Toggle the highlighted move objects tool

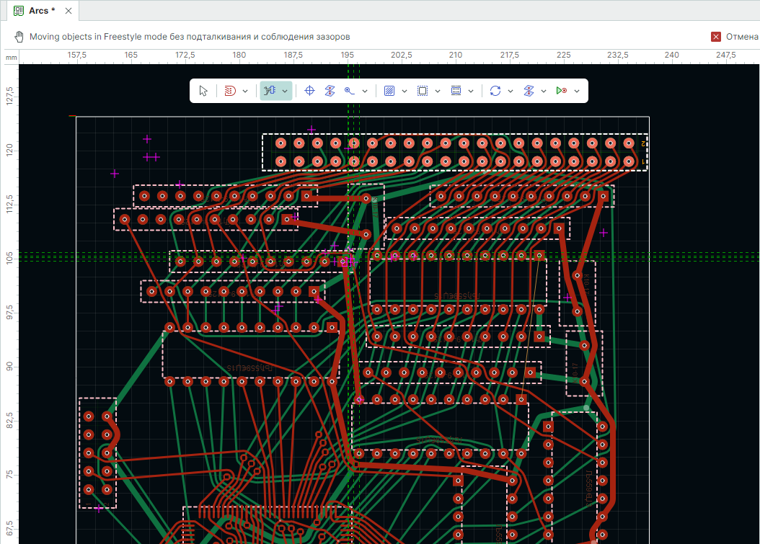(x=270, y=91)
